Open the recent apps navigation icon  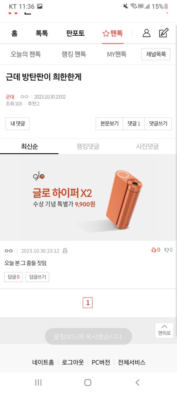38,382
